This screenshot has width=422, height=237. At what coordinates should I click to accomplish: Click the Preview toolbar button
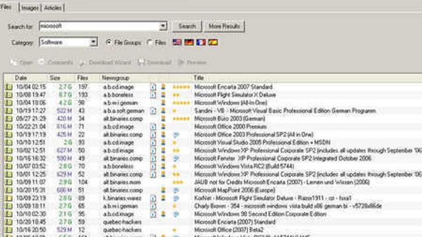[192, 63]
